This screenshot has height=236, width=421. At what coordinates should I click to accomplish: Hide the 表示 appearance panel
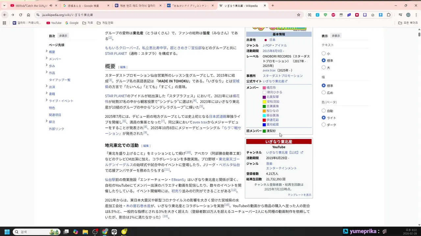(336, 36)
